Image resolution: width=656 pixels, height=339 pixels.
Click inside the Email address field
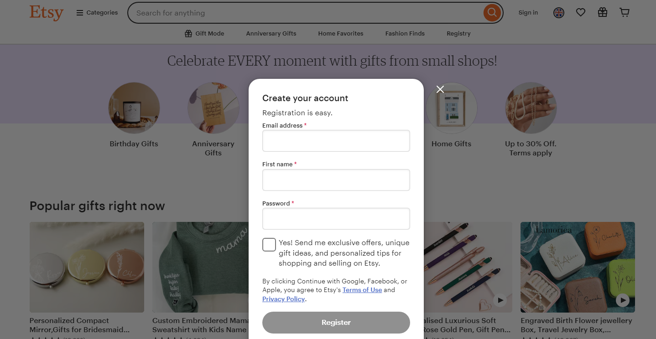pos(336,141)
